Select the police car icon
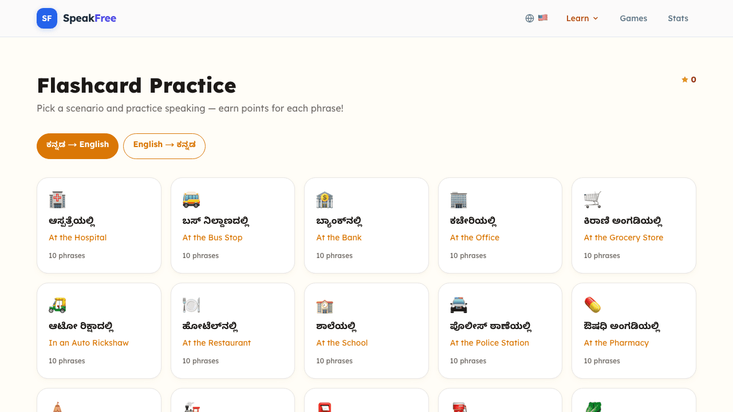Screen dimensions: 733x412 pyautogui.click(x=459, y=305)
